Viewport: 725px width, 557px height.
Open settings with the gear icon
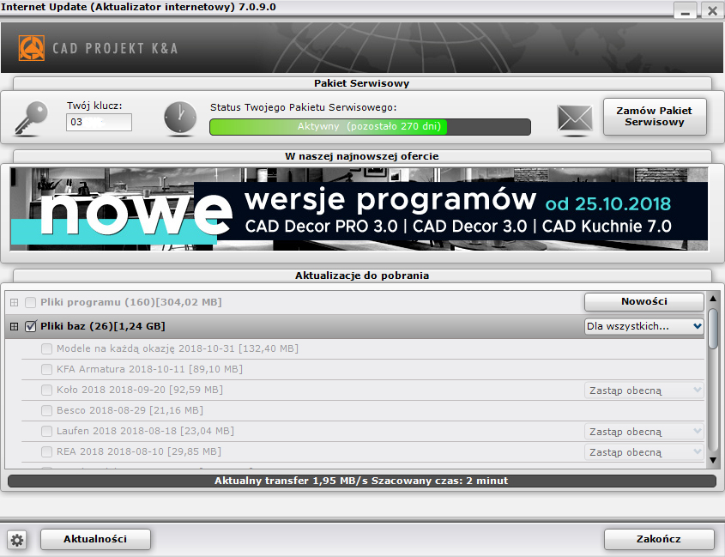pos(17,540)
